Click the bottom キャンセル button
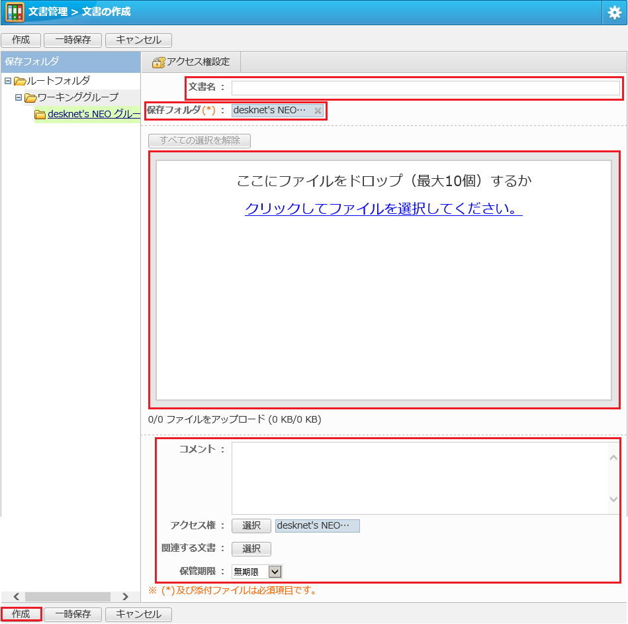Image resolution: width=628 pixels, height=624 pixels. point(138,614)
